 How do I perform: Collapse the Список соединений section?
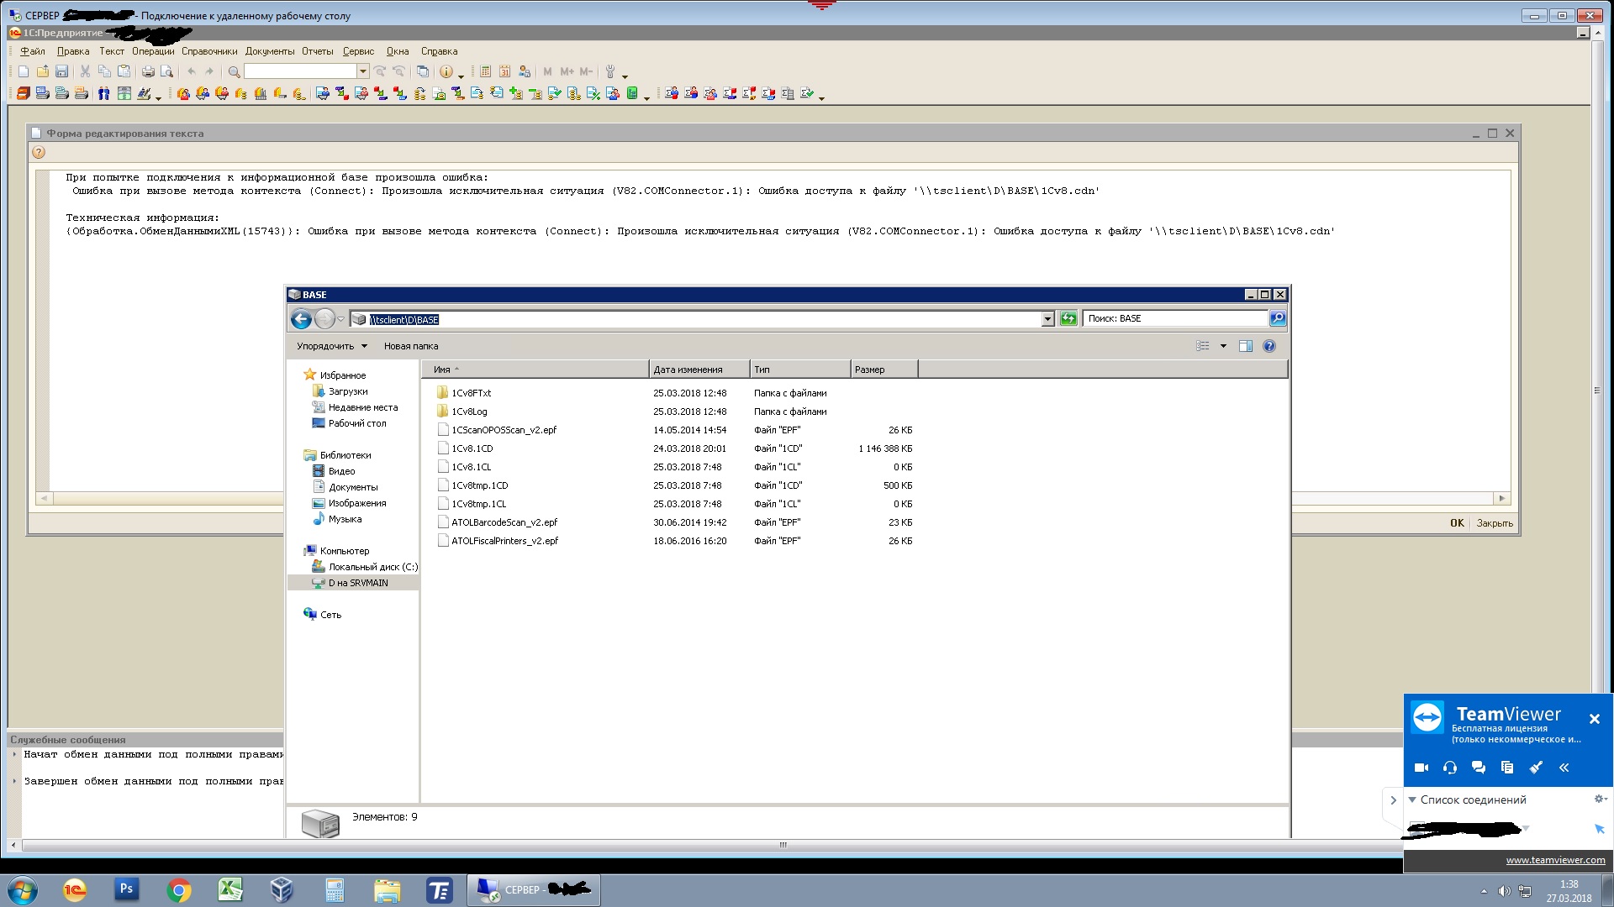tap(1413, 800)
